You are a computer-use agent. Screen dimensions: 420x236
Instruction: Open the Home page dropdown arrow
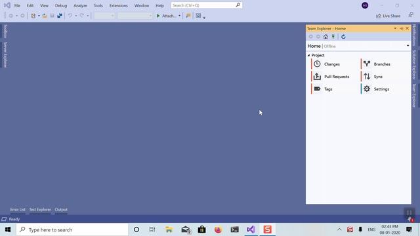click(408, 46)
